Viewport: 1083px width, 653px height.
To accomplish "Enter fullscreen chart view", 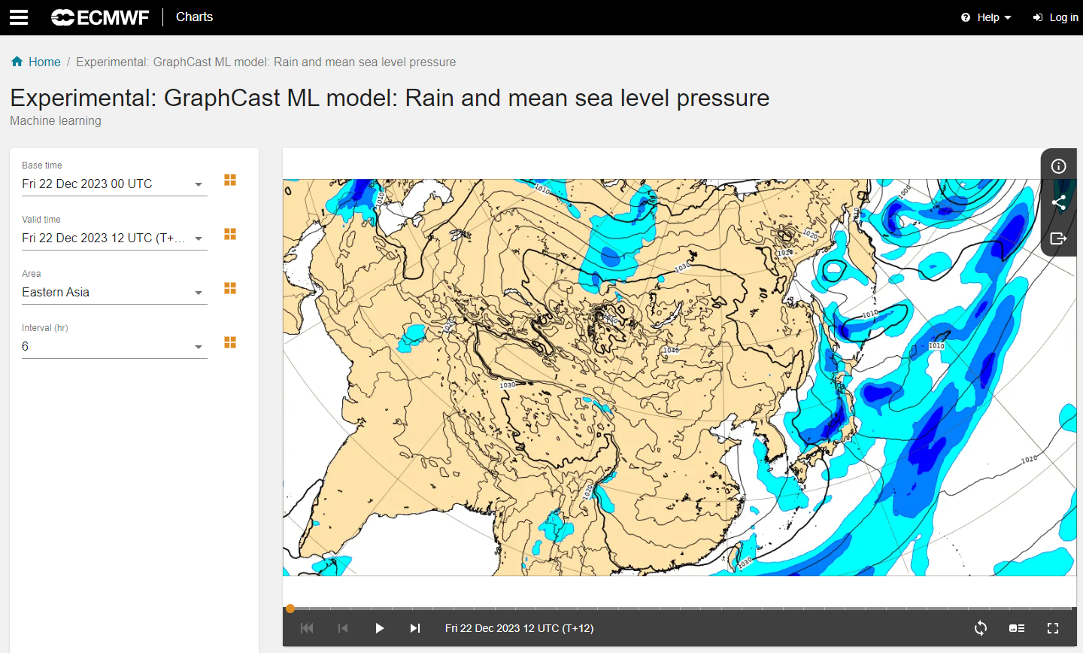I will pyautogui.click(x=1053, y=627).
